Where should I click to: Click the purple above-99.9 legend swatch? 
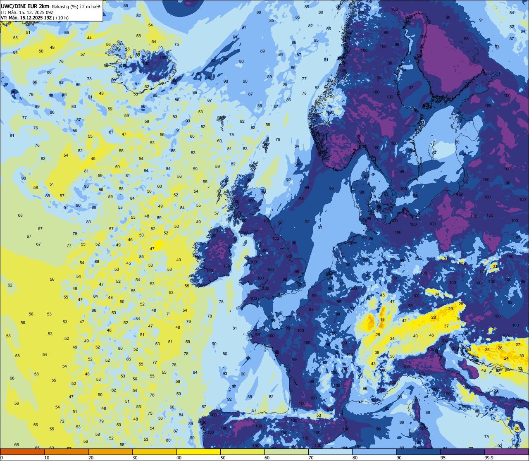pos(506,452)
